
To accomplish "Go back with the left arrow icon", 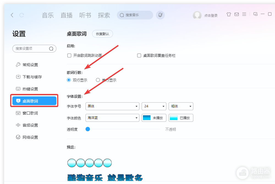I will tap(12, 15).
